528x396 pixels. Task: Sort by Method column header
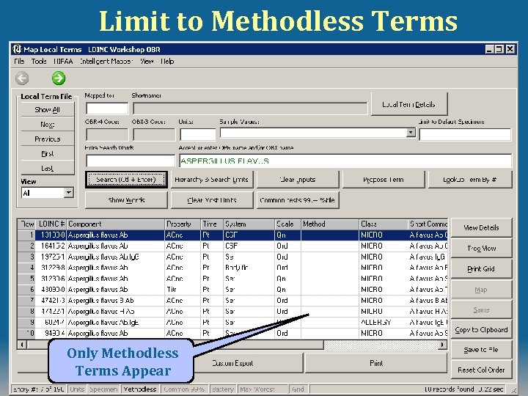tap(330, 224)
